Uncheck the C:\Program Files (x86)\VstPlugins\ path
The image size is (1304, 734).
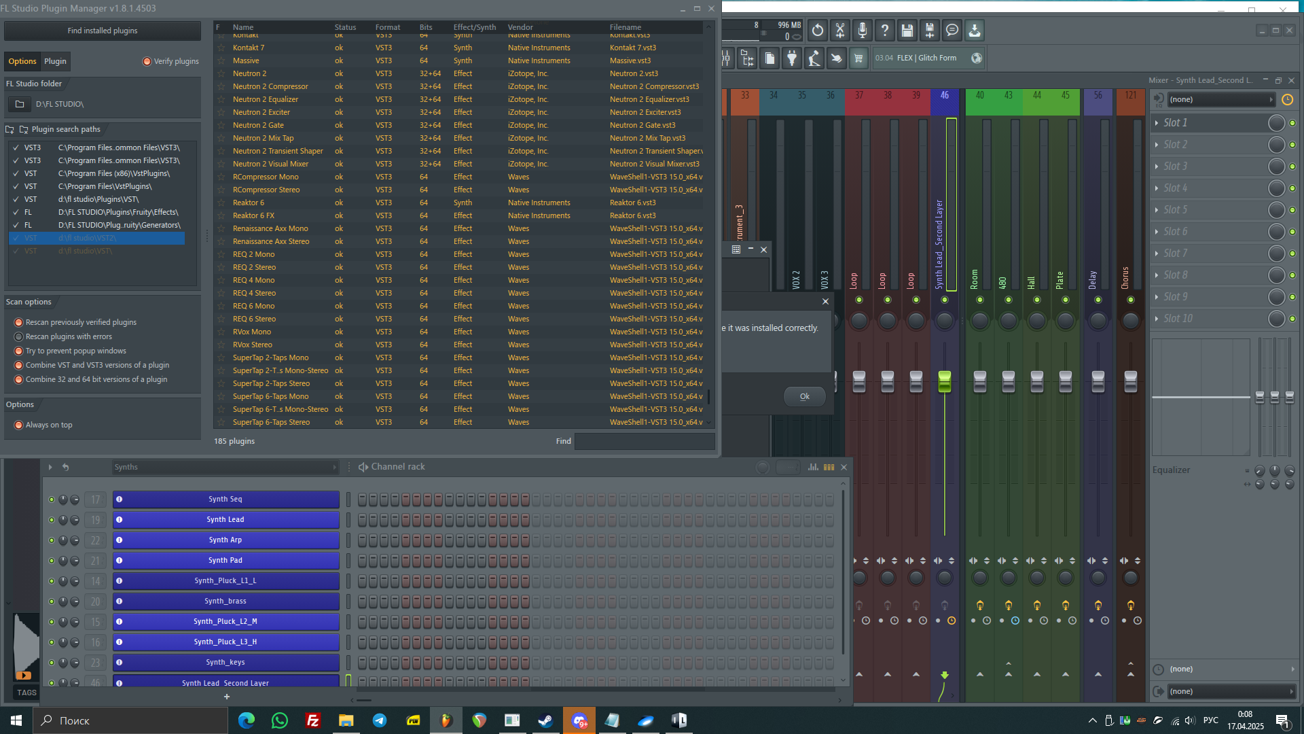coord(16,173)
